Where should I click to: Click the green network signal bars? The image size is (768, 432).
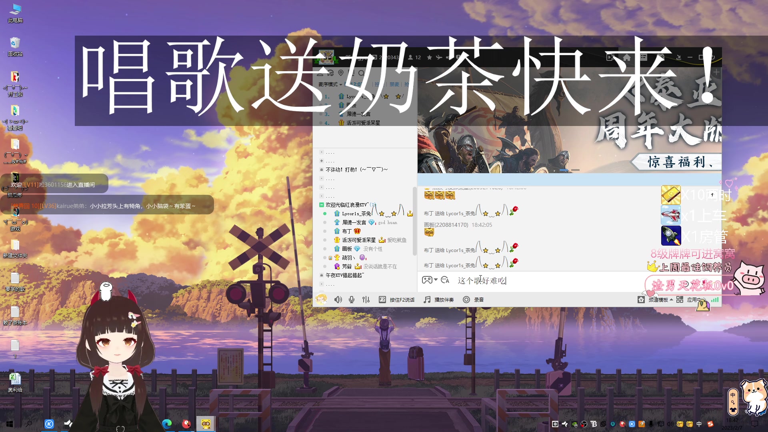click(x=715, y=300)
